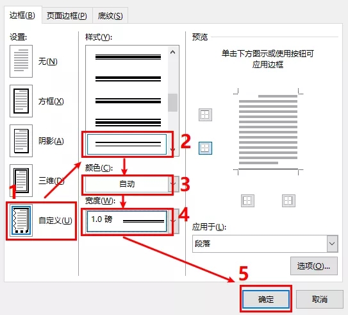The height and width of the screenshot is (315, 348).
Task: Switch to the 页面边框(P) tab
Action: tap(67, 16)
